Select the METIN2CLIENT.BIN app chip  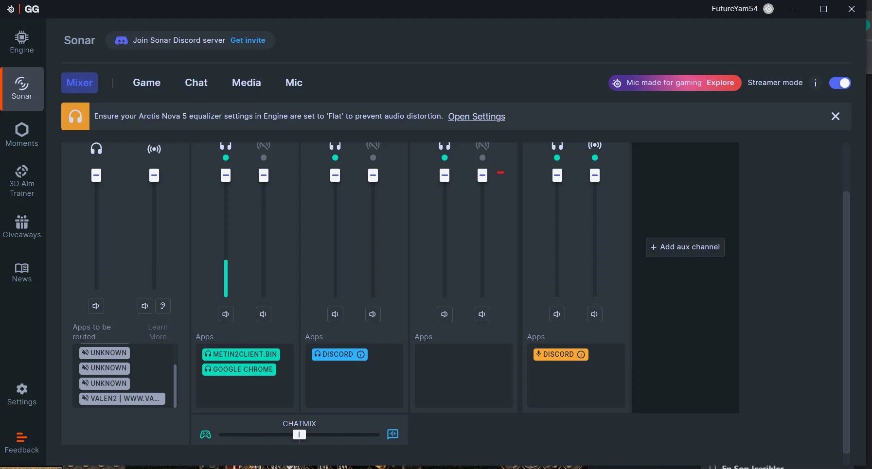241,354
